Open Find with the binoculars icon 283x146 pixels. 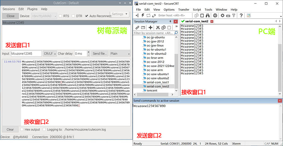(x=208, y=15)
